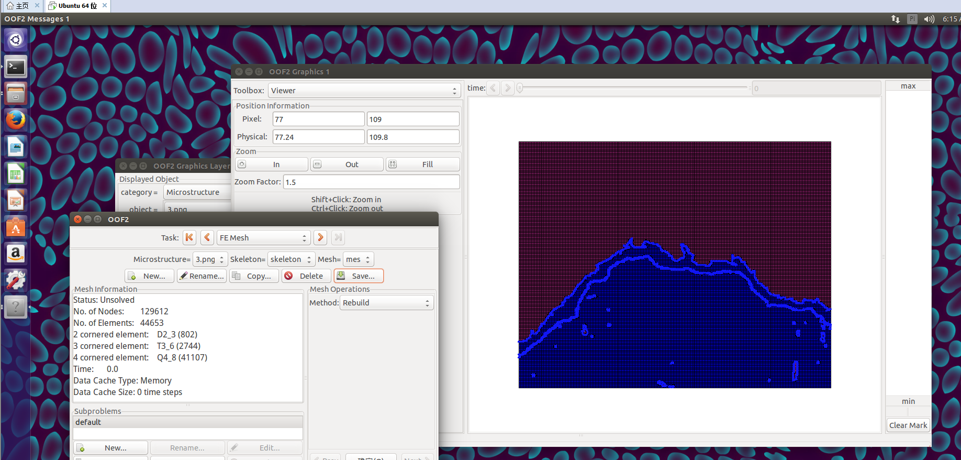
Task: Open Terminal from the Ubuntu launcher
Action: tap(16, 67)
